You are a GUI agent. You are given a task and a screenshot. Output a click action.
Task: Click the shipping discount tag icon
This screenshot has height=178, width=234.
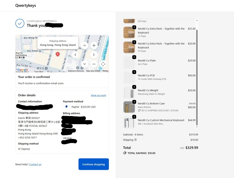tap(139, 111)
